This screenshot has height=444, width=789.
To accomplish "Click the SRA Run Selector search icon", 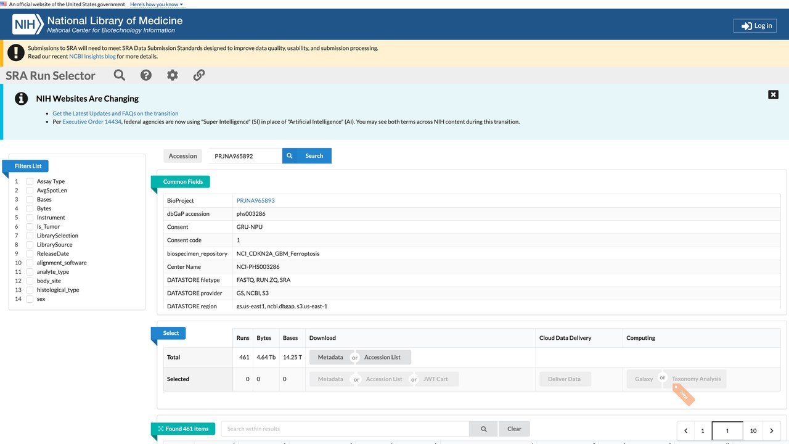I will tap(120, 75).
